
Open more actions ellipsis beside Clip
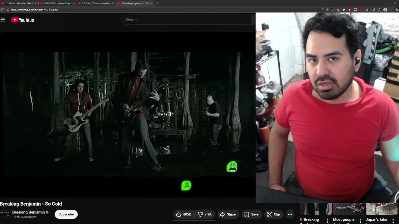pyautogui.click(x=290, y=214)
